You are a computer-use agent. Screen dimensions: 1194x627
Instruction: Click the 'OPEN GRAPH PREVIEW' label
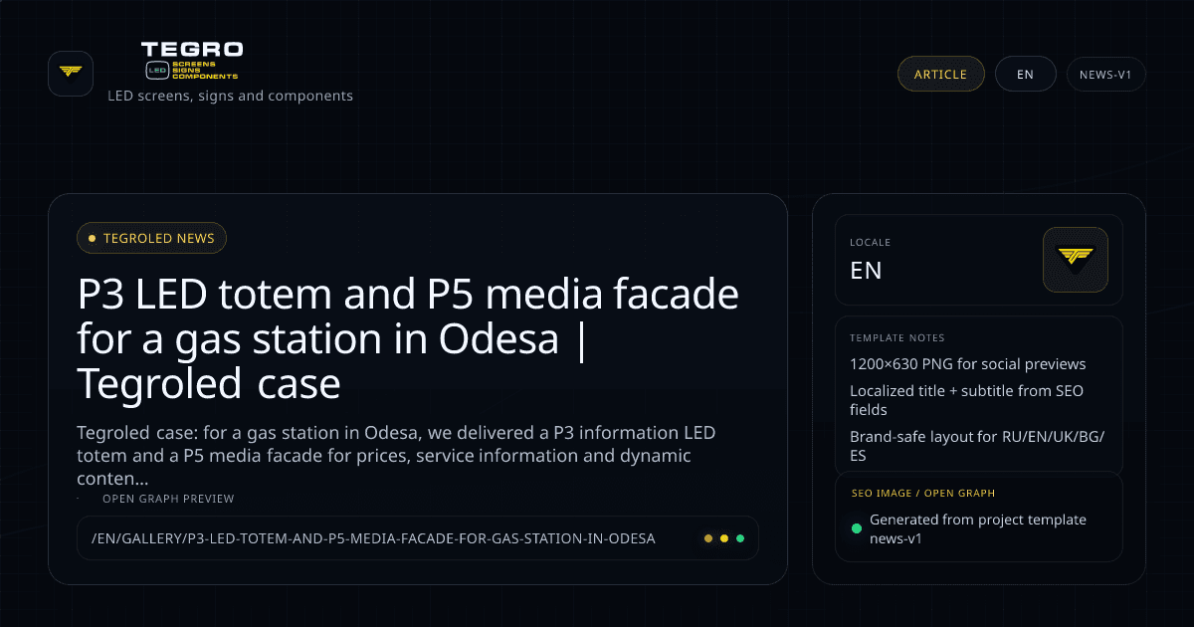point(168,499)
